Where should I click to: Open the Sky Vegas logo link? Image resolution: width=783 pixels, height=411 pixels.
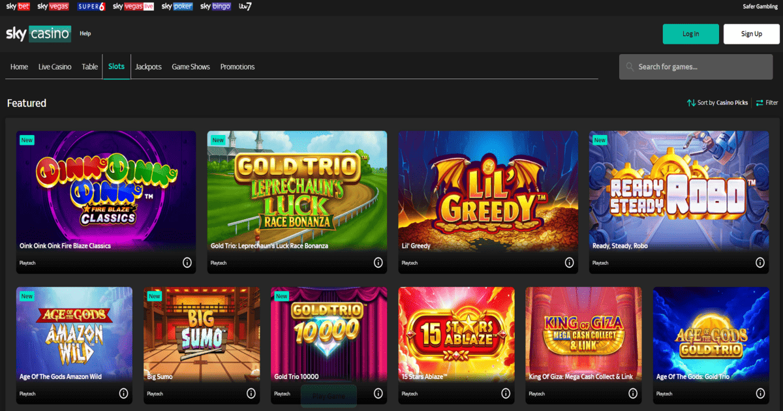point(53,7)
